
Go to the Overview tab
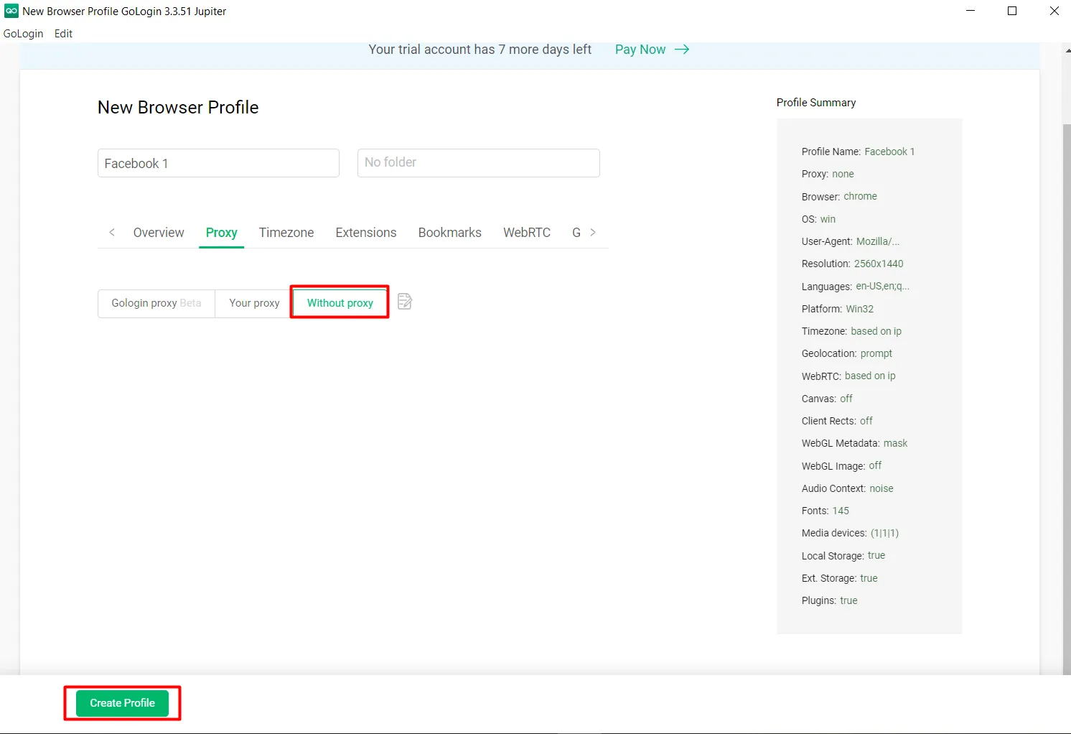pos(159,233)
